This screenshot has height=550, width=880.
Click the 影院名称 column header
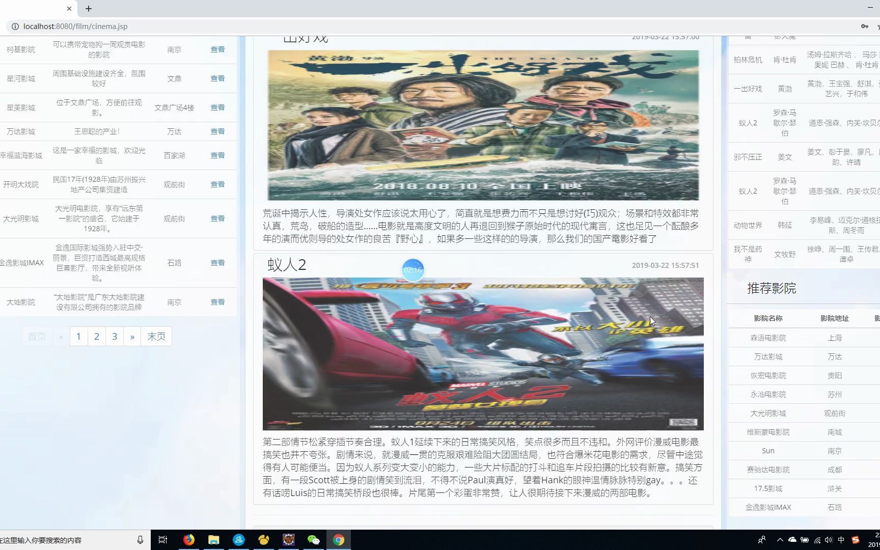(x=768, y=318)
